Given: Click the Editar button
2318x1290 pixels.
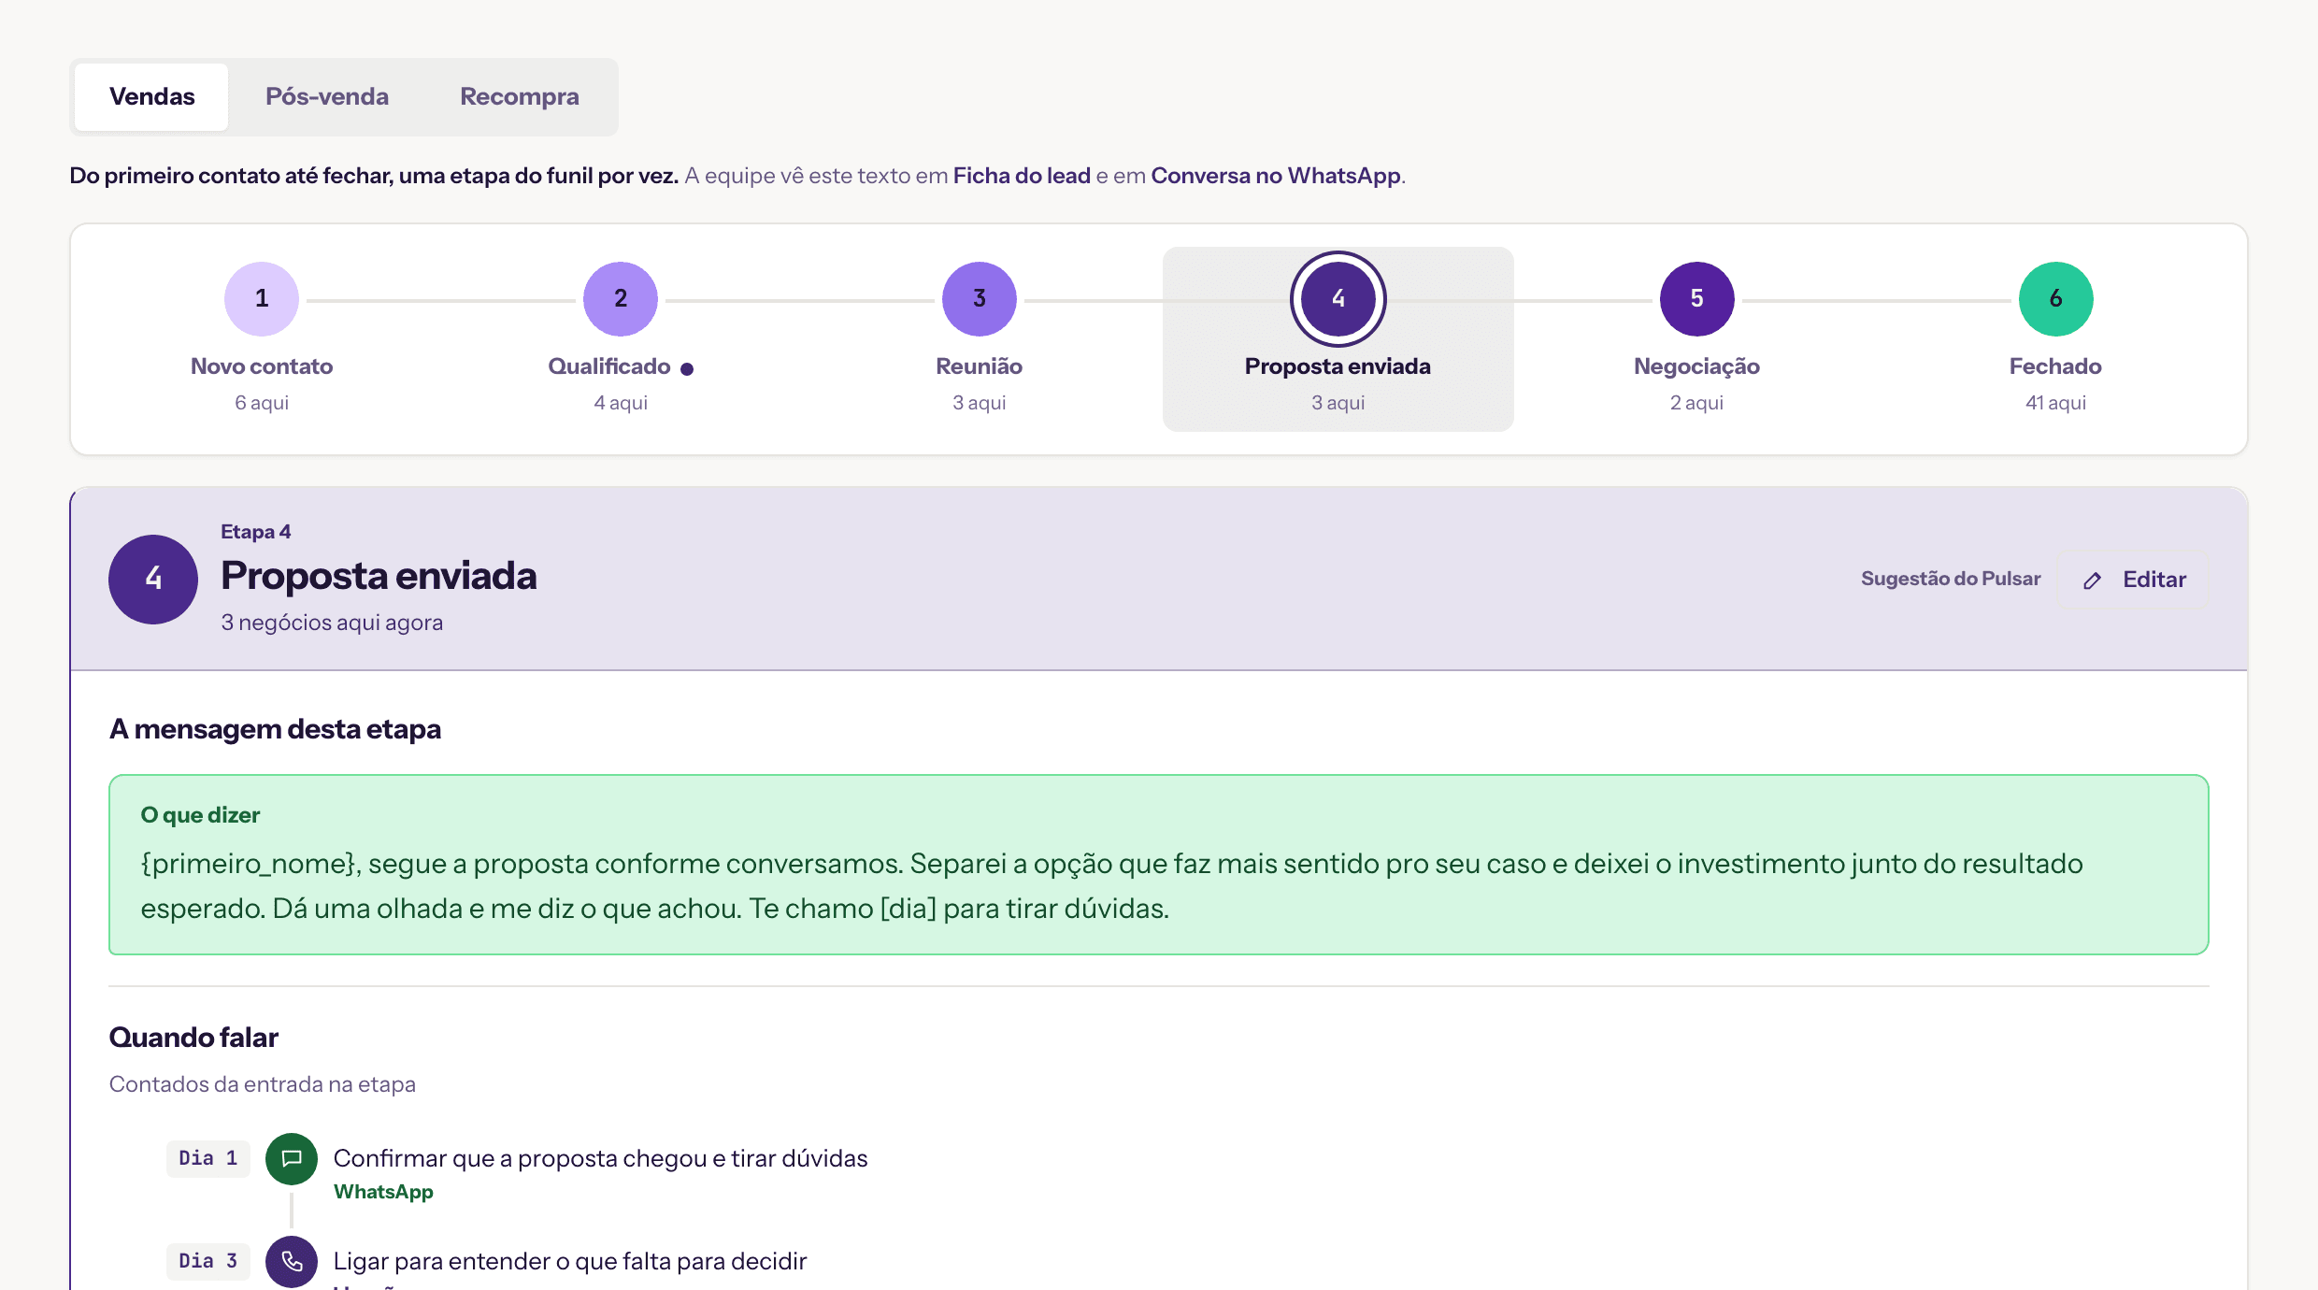Looking at the screenshot, I should click(x=2134, y=580).
